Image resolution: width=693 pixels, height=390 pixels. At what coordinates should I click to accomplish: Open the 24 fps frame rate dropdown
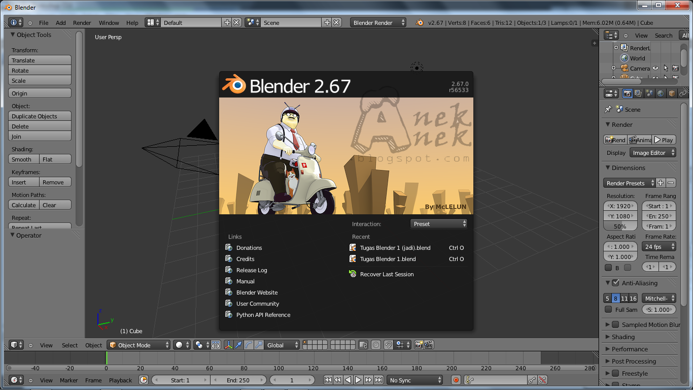point(659,246)
